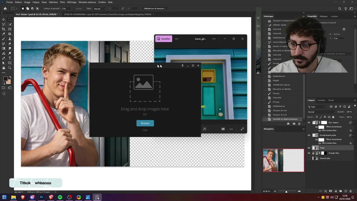Show hidden icons in system tray
The width and height of the screenshot is (357, 201).
pos(319,197)
